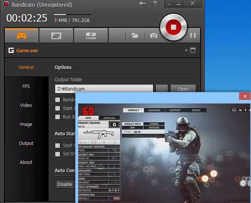Toggle the 'Set ti...' timer checkbox
The width and height of the screenshot is (251, 203).
(x=57, y=154)
